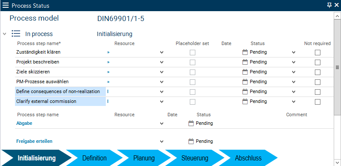341x166 pixels.
Task: Click the DIN69901/1-5 process model value
Action: (121, 19)
